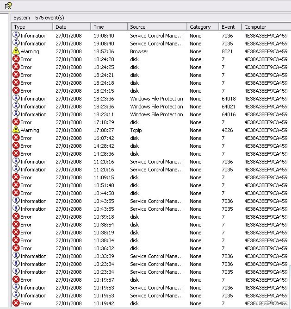Click the Error icon of the 18:24:15 disk event
This screenshot has height=309, width=291.
tap(16, 90)
